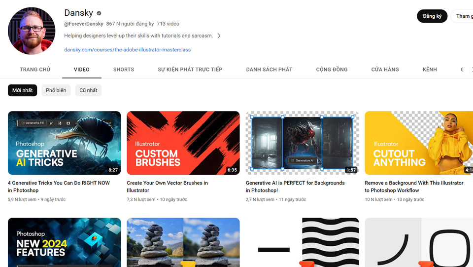The width and height of the screenshot is (473, 267).
Task: Open the CỬA HÀNG tab
Action: pos(385,70)
